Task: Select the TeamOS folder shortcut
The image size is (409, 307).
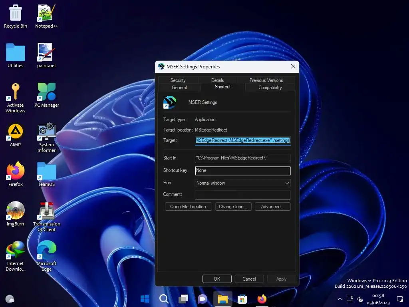Action: pos(46,174)
